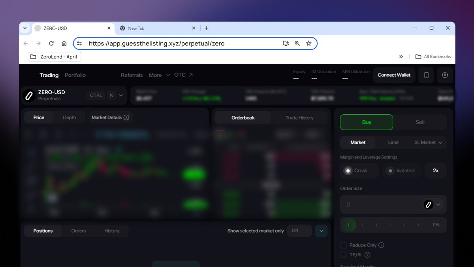Open the ZeroLend - April bookmark

point(54,57)
